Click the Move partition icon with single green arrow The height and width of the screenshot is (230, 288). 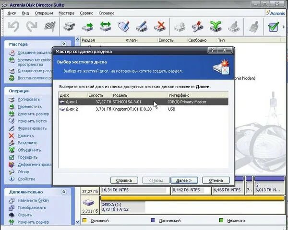pyautogui.click(x=87, y=26)
